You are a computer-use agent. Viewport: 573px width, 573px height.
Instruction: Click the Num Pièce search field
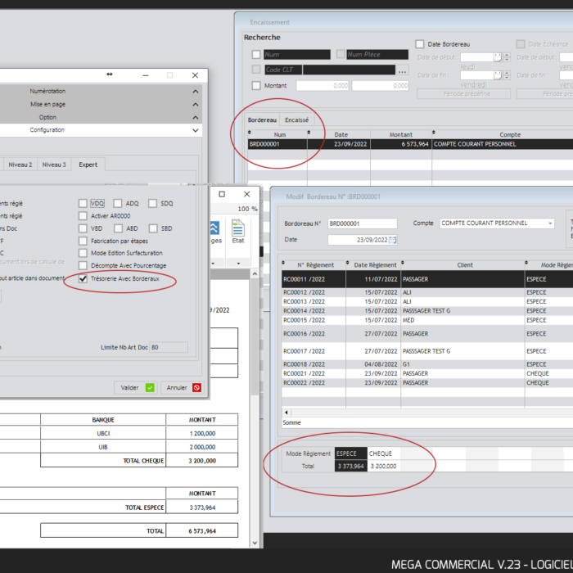click(377, 55)
